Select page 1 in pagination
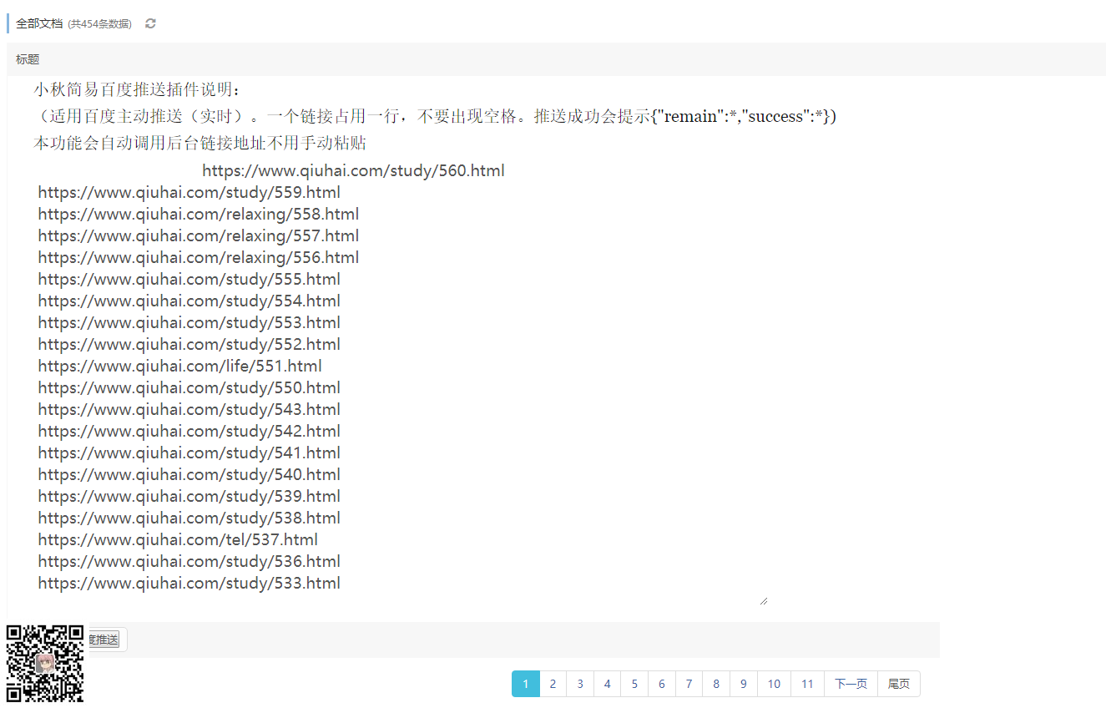This screenshot has height=708, width=1106. pyautogui.click(x=526, y=684)
